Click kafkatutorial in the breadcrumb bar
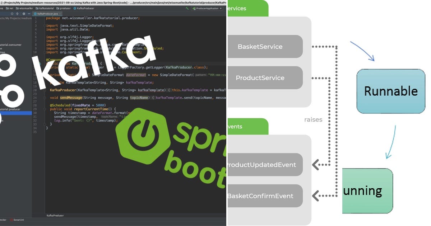This screenshot has width=431, height=226. pos(46,8)
